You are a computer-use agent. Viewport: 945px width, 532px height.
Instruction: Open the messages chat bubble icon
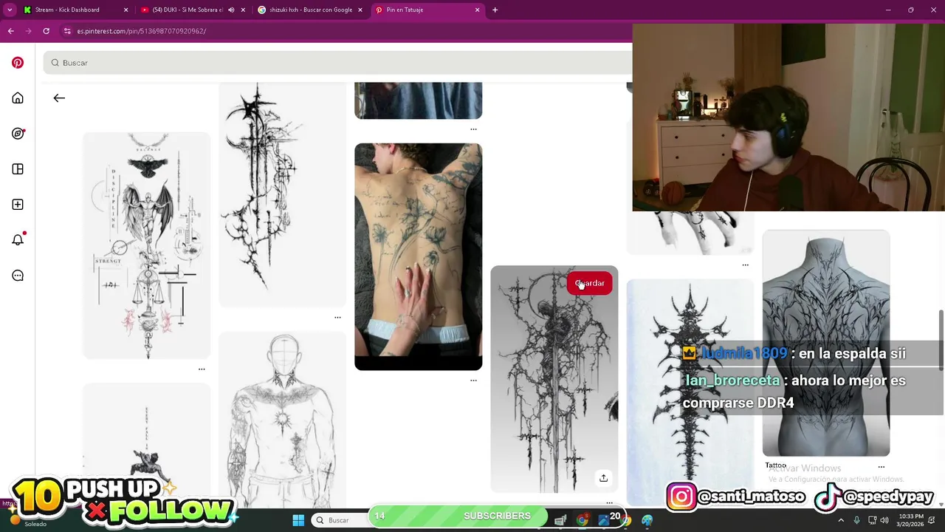coord(18,276)
